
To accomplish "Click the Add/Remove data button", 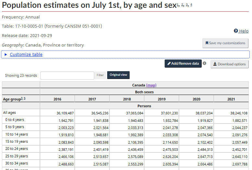I will (183, 63).
